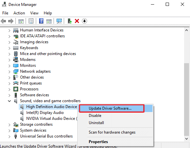Collapse Sound, video and game controllers
190x148 pixels.
click(x=9, y=101)
